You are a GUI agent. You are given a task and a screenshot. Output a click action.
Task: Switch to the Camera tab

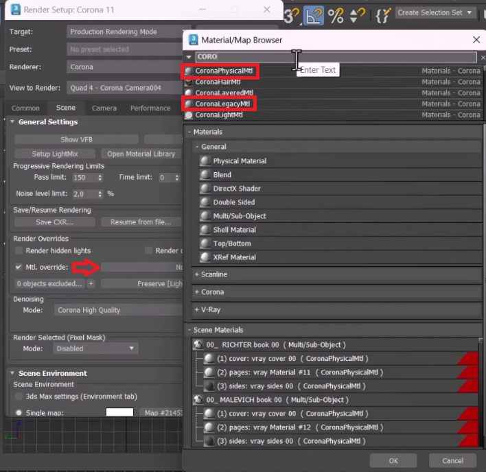[104, 108]
